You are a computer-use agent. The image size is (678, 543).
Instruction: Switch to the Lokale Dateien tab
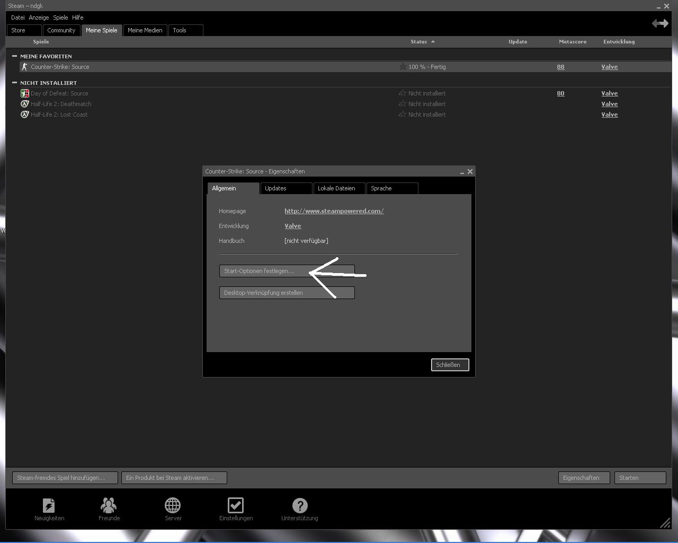(x=337, y=188)
